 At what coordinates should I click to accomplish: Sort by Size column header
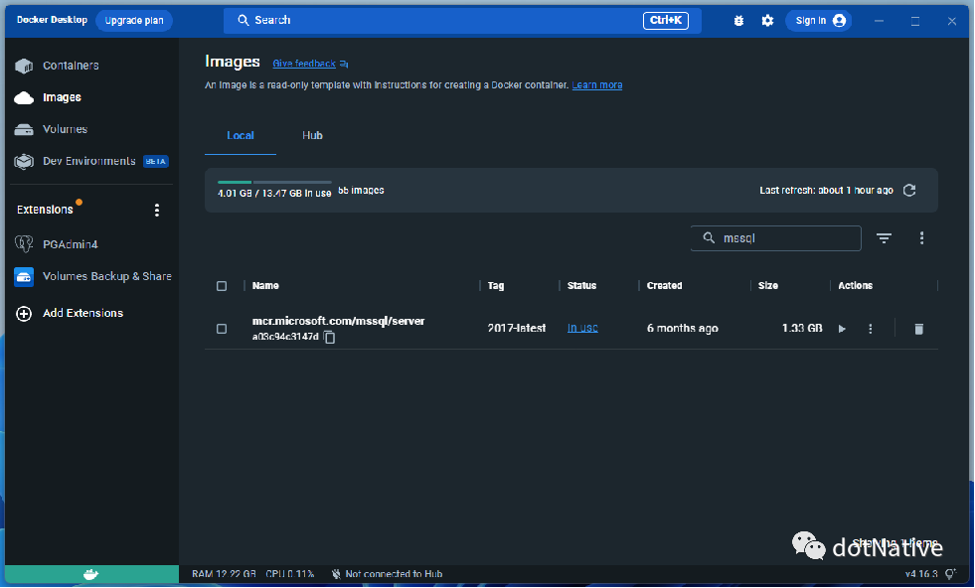[x=768, y=286]
